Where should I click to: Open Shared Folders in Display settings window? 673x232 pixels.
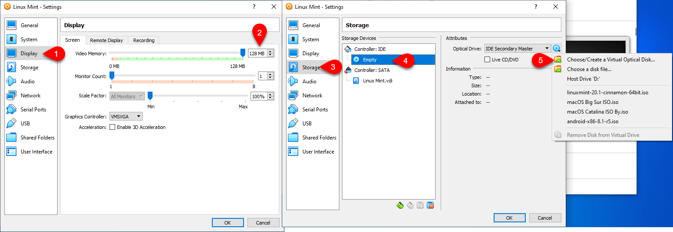pos(31,138)
